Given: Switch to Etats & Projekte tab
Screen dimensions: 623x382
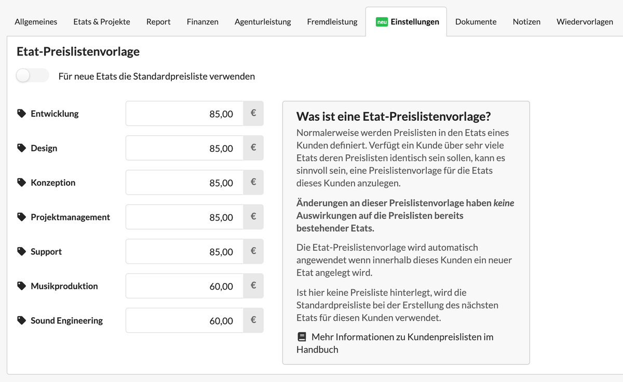Looking at the screenshot, I should pos(102,22).
